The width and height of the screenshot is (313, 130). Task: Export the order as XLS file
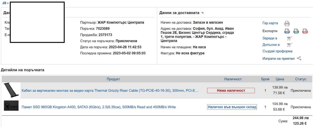pos(305,31)
